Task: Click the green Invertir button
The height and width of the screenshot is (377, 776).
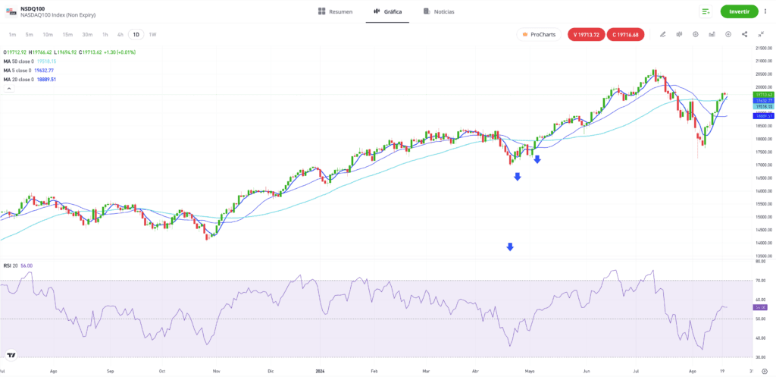Action: click(739, 11)
